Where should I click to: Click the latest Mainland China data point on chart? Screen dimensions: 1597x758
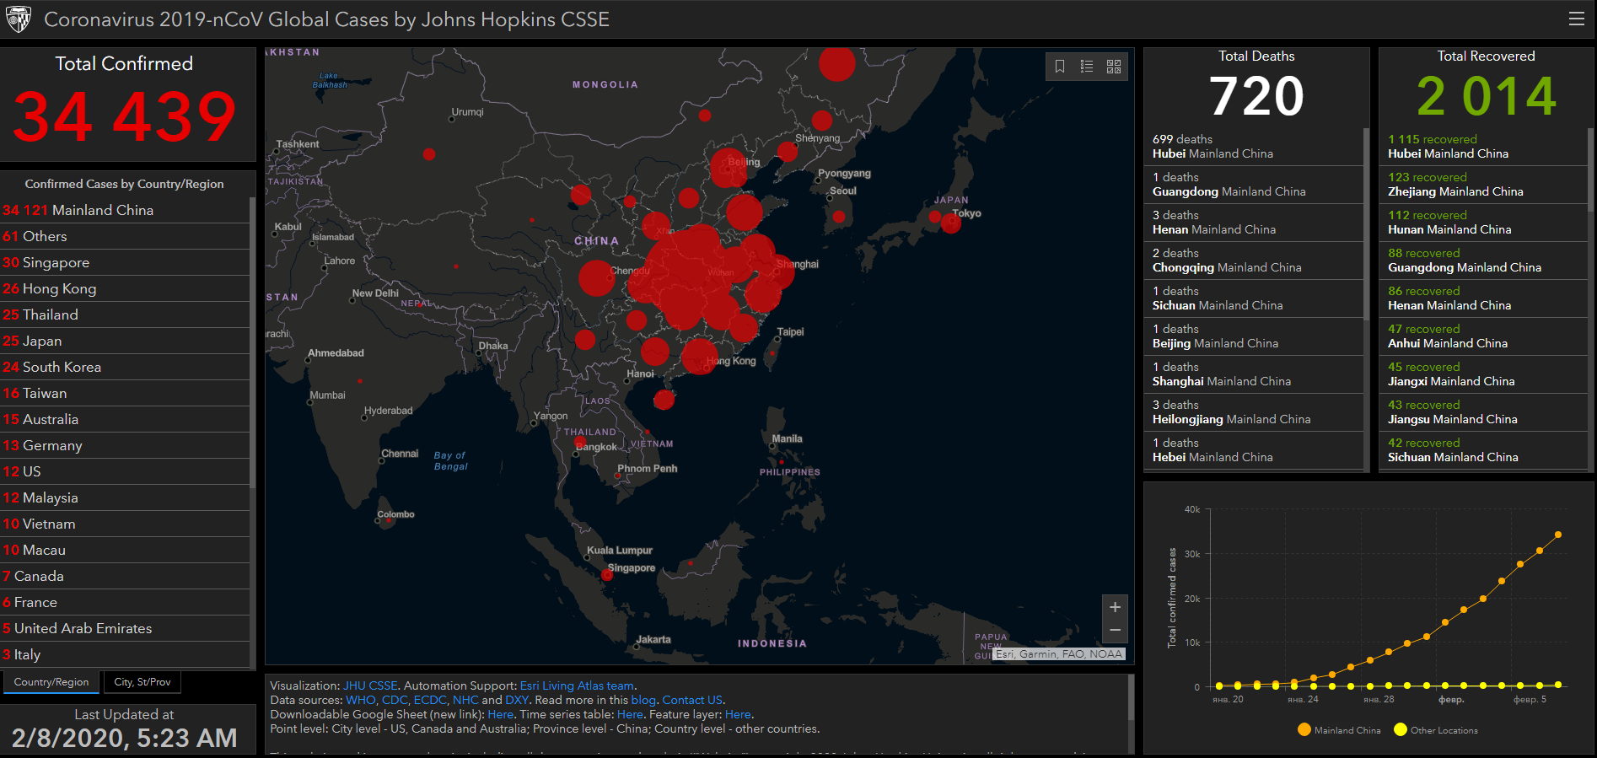coord(1558,535)
